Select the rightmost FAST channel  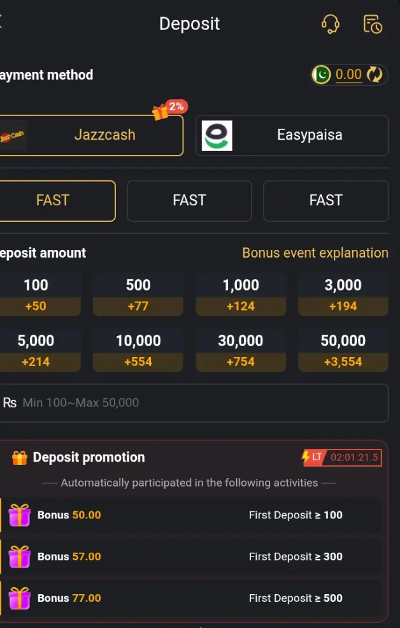325,201
